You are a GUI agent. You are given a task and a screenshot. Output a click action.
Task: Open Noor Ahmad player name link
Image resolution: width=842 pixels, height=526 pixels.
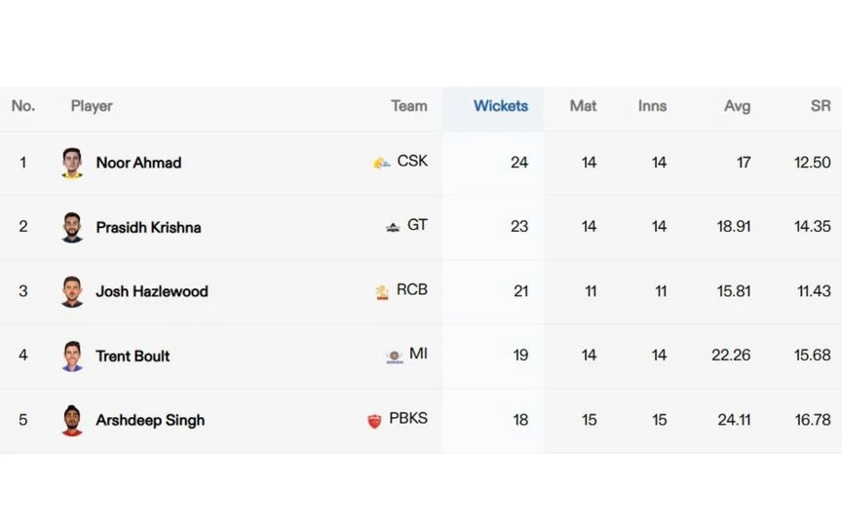(138, 163)
